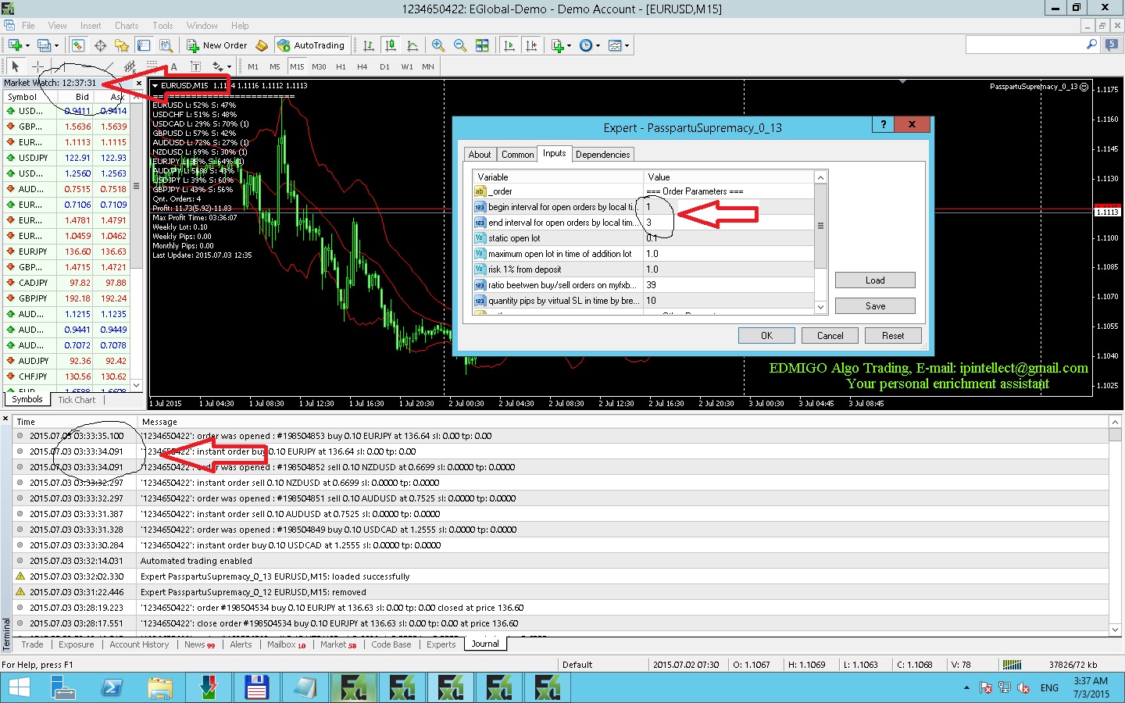The image size is (1125, 703).
Task: Zoom in on the chart
Action: 438,45
